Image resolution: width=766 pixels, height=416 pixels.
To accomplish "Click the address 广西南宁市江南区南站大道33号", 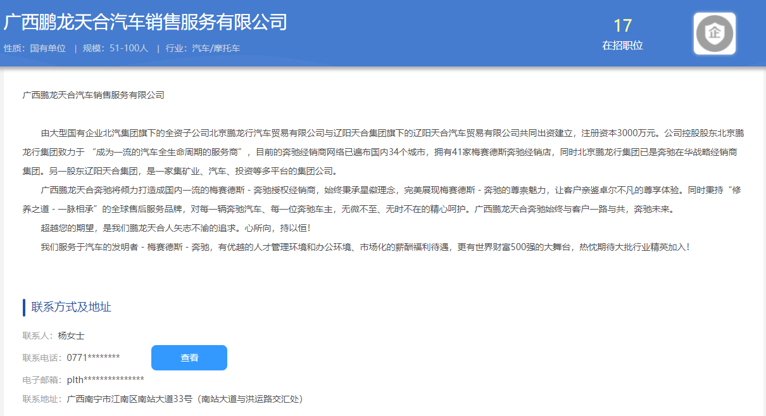I will (x=185, y=399).
